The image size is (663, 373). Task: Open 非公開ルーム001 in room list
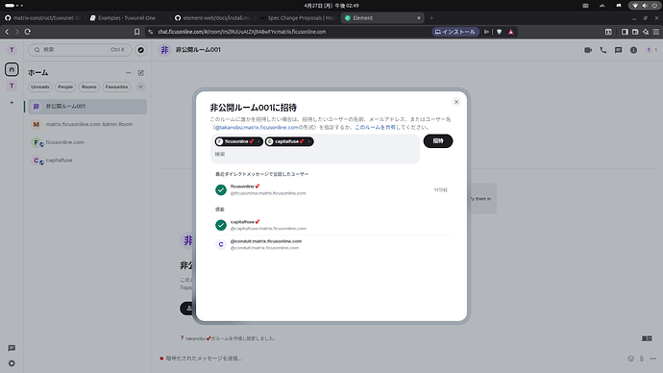point(87,107)
